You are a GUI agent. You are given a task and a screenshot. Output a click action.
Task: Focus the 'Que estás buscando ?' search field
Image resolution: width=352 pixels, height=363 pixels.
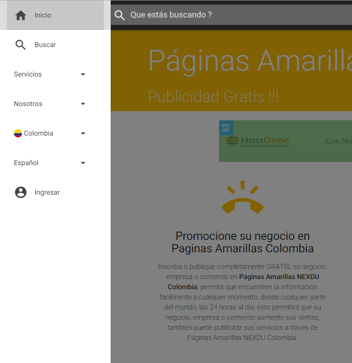coord(232,15)
